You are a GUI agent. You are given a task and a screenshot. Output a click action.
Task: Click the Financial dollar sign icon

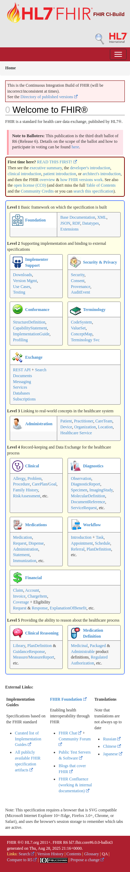(x=18, y=577)
